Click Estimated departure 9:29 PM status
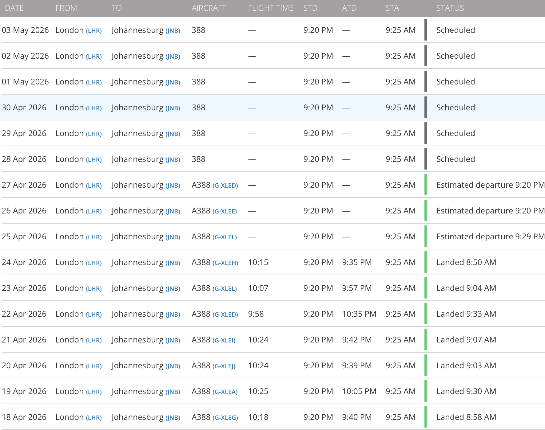The width and height of the screenshot is (545, 430). click(x=491, y=237)
